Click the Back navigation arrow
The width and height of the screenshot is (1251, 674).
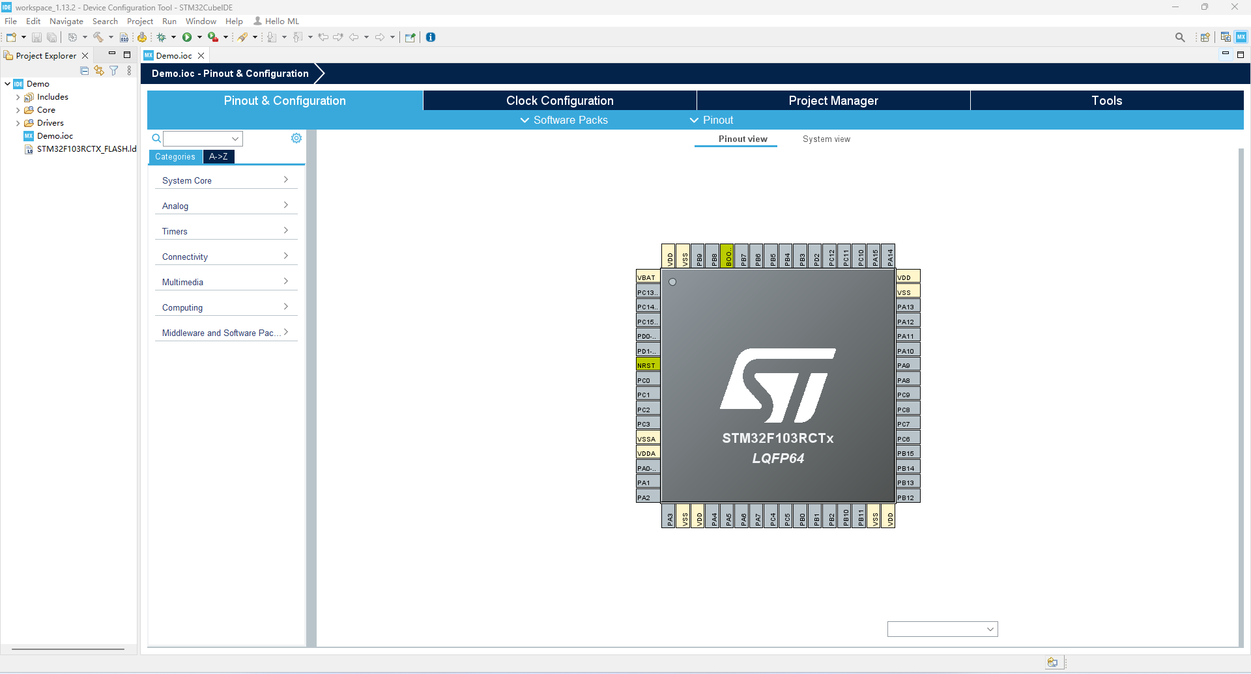click(354, 37)
